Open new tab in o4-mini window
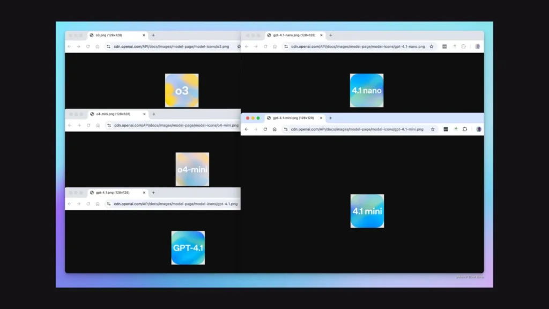549x309 pixels. [x=154, y=114]
